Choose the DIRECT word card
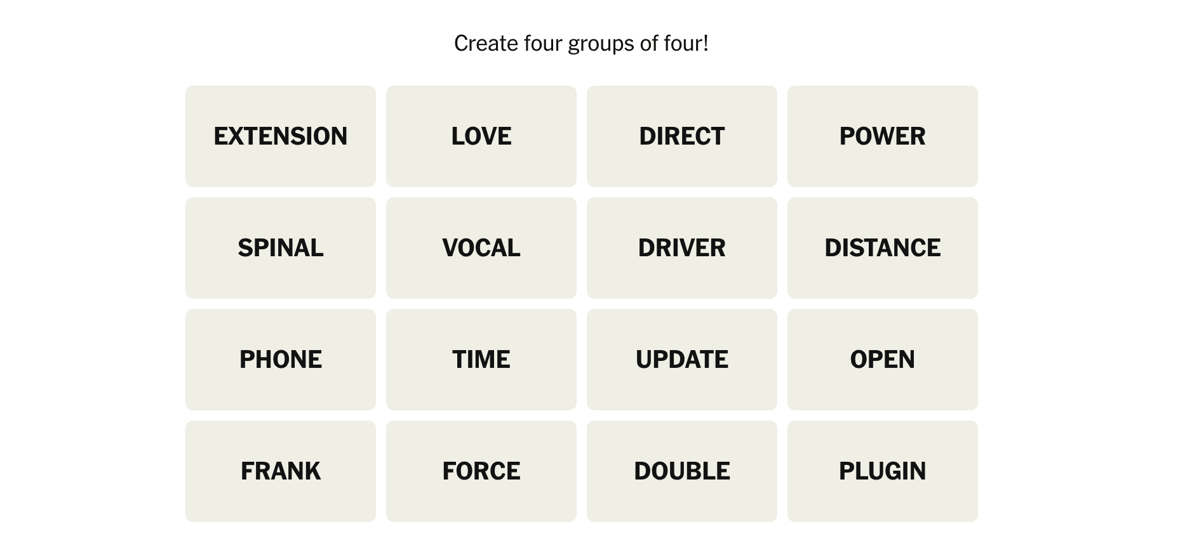The height and width of the screenshot is (548, 1185). 682,136
